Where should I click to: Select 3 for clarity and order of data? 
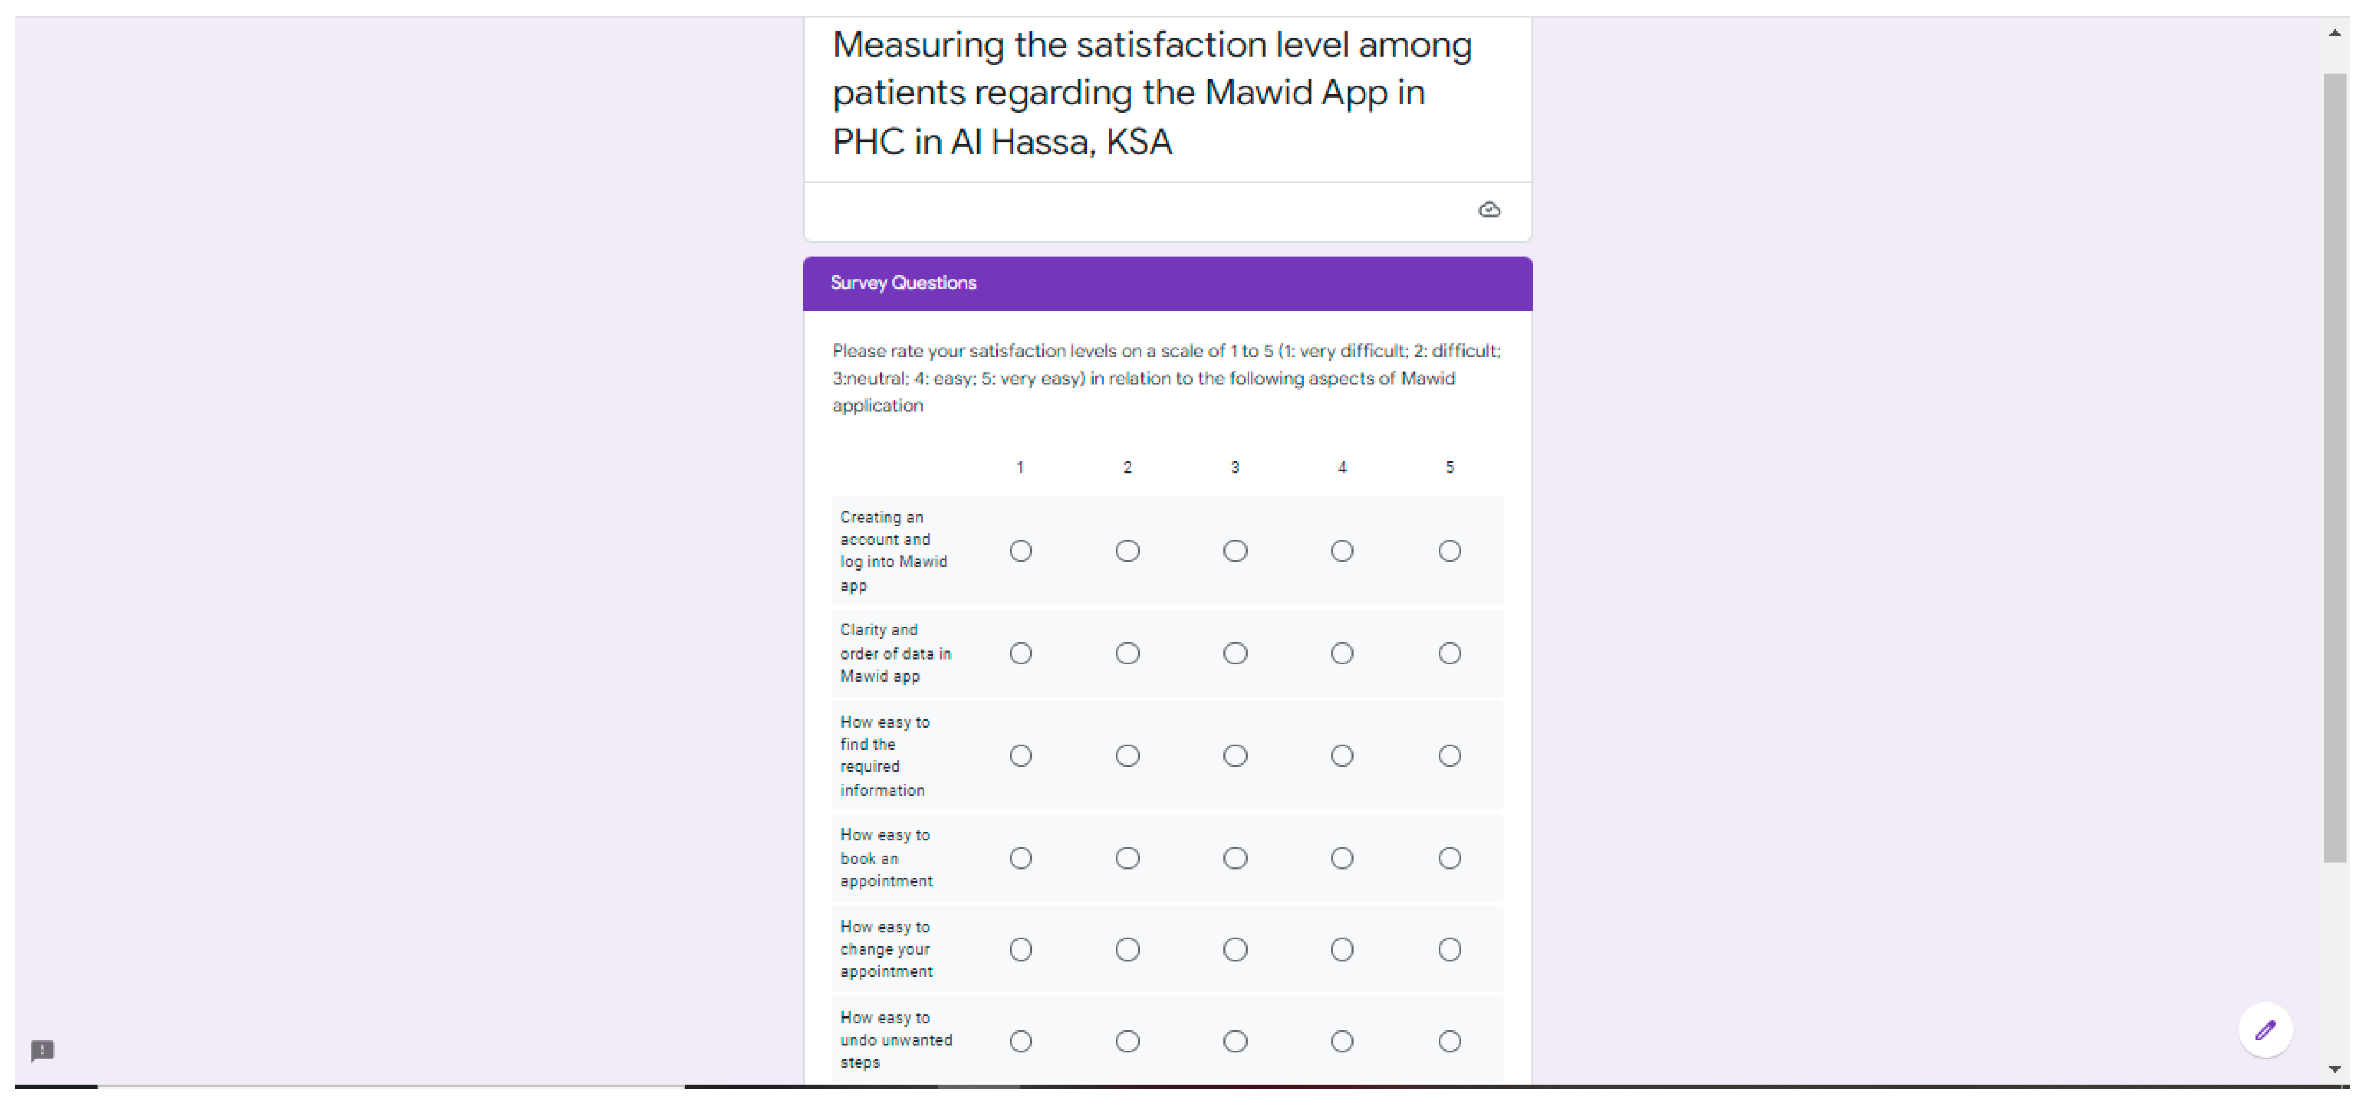tap(1235, 653)
